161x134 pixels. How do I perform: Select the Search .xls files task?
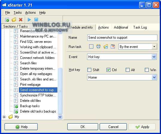[x=38, y=79]
